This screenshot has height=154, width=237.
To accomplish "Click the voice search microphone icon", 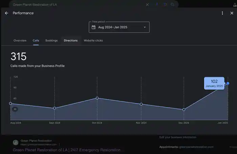I will 157,4.
